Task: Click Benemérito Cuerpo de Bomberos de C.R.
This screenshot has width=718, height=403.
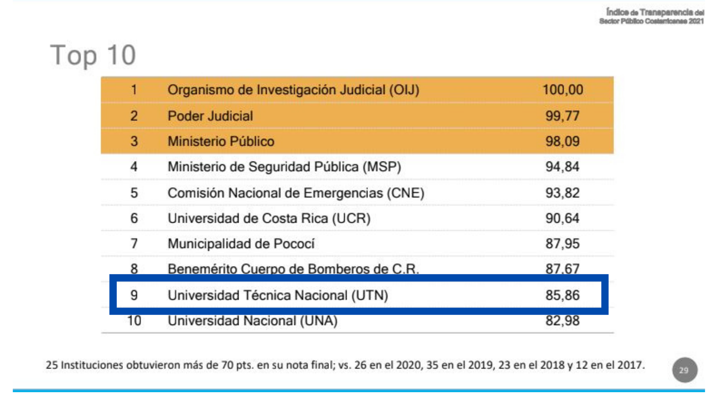Action: [x=293, y=269]
